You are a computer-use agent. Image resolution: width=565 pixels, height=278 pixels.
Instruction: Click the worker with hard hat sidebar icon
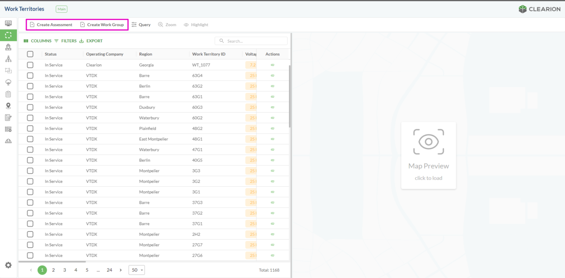click(x=8, y=47)
